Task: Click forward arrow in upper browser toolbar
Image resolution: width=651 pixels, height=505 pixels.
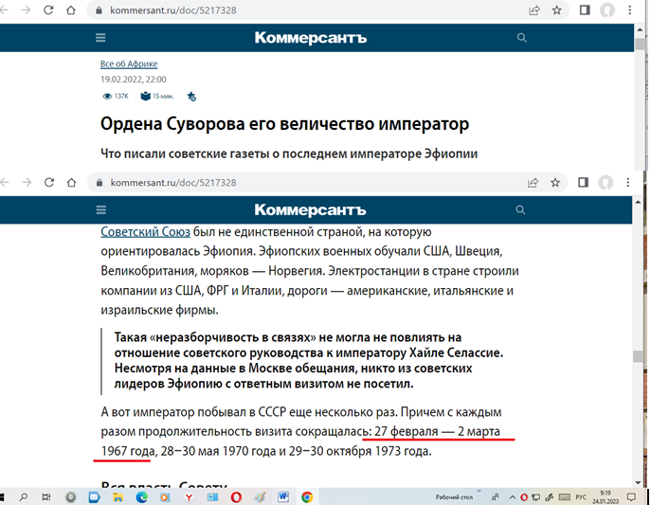Action: (27, 10)
